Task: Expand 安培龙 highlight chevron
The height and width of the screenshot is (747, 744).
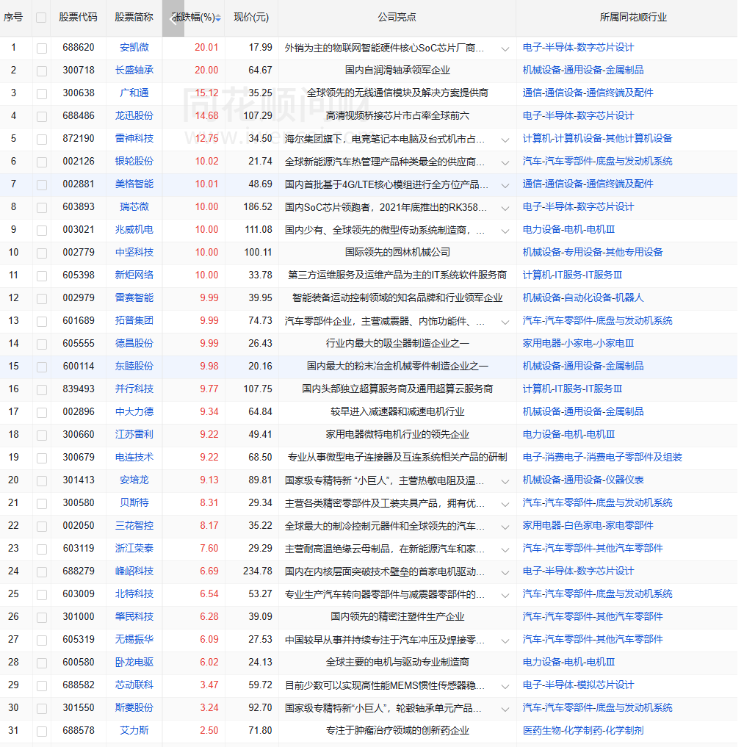Action: (x=505, y=482)
